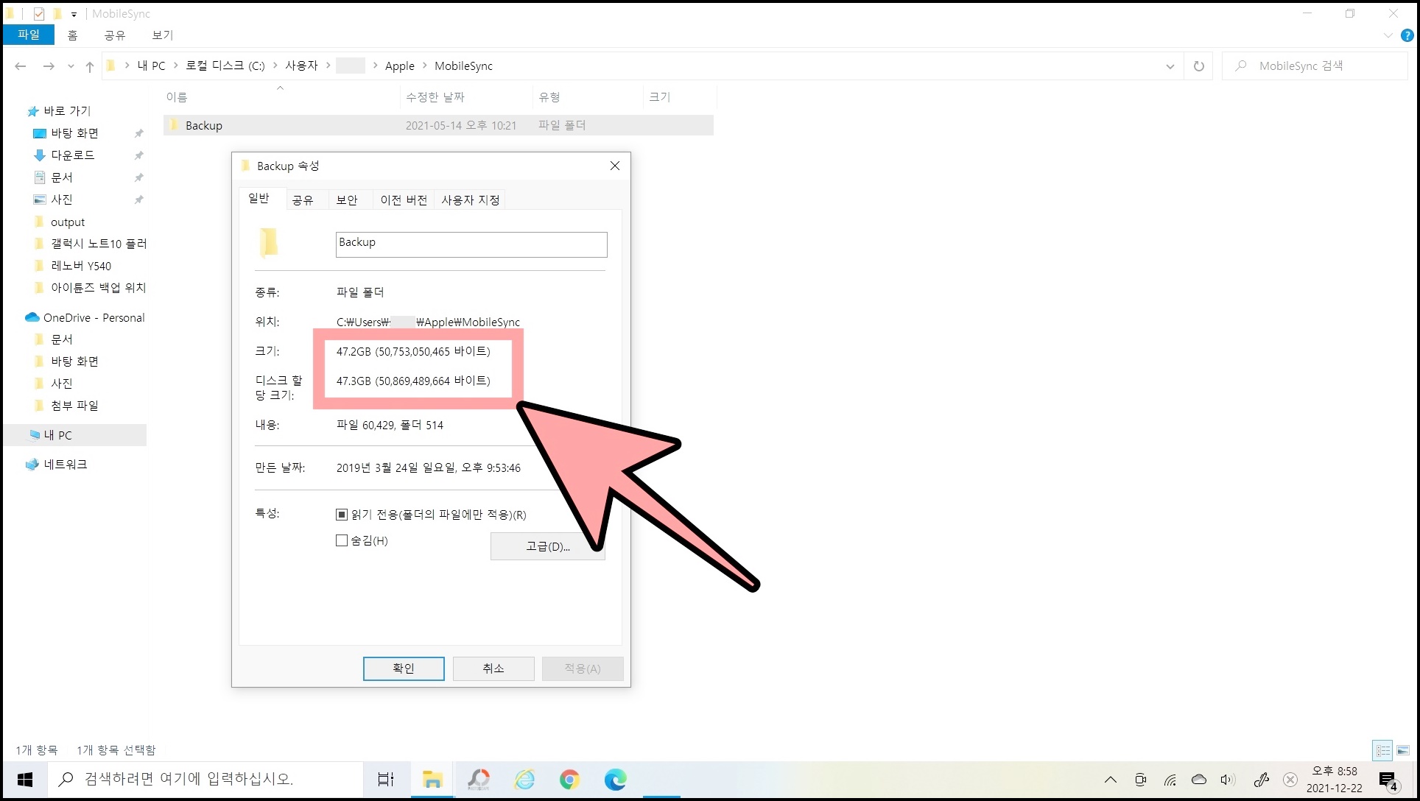Click the OneDrive cloud icon in system tray

(x=1199, y=780)
